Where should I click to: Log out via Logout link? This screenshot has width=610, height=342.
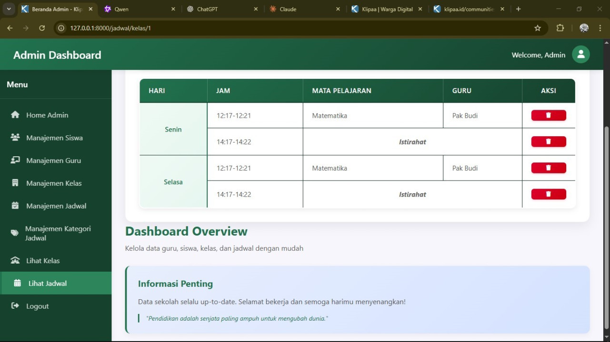coord(37,306)
